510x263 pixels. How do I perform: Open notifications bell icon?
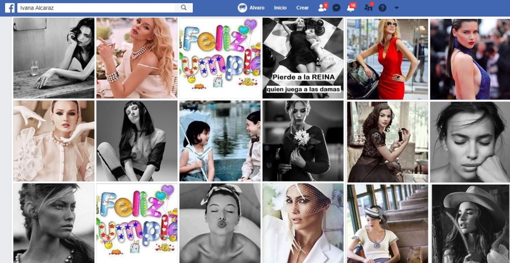point(351,8)
